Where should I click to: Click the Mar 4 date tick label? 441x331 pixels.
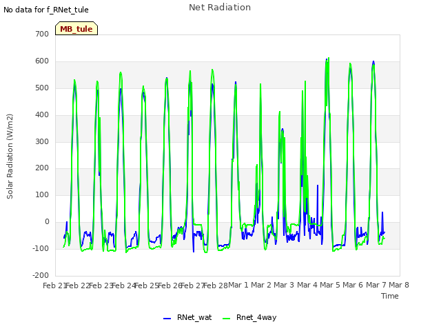pos(307,285)
